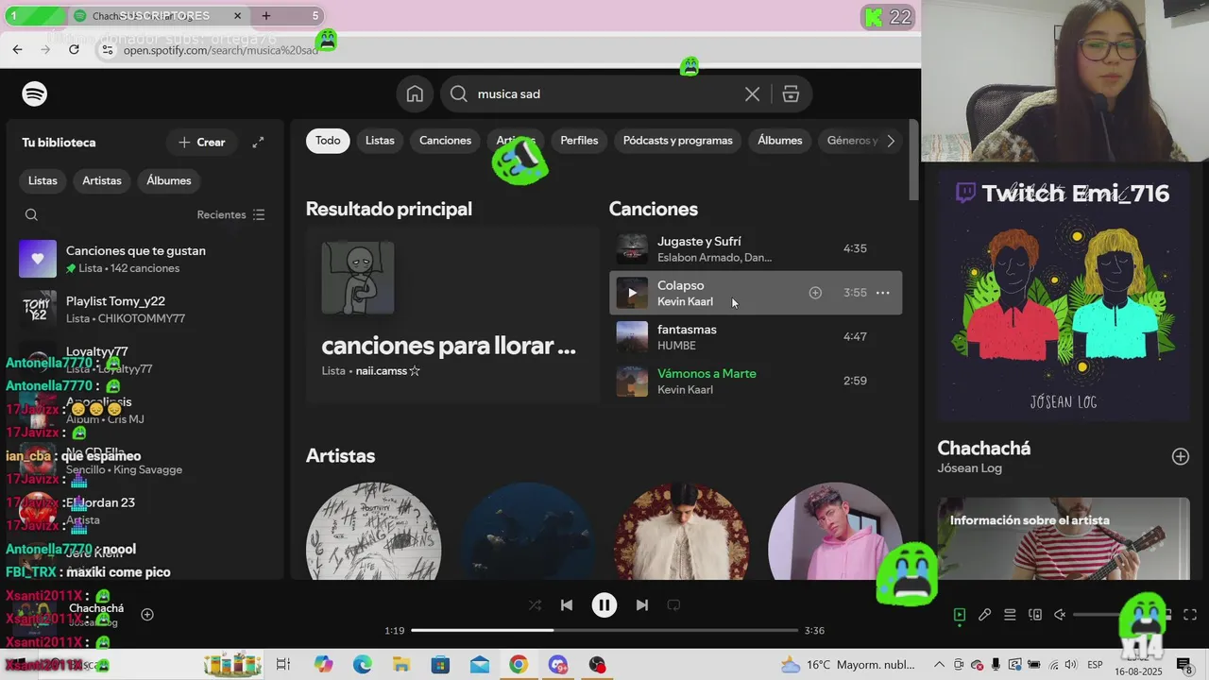Click Chachachá album cover in side panel
This screenshot has width=1209, height=680.
(1064, 296)
